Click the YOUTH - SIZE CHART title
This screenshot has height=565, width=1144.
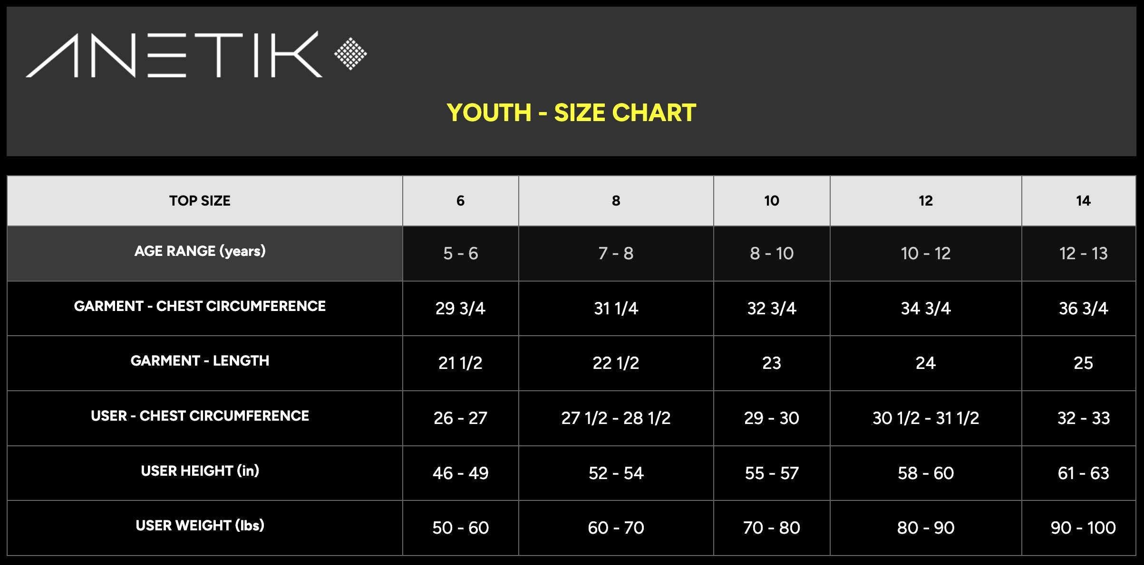coord(572,113)
